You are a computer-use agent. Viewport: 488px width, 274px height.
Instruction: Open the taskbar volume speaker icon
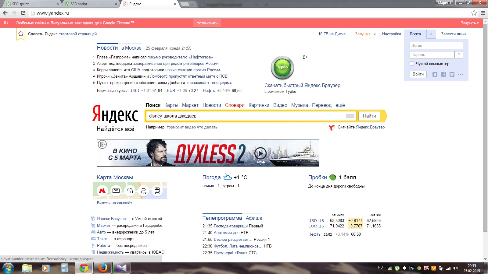[456, 268]
